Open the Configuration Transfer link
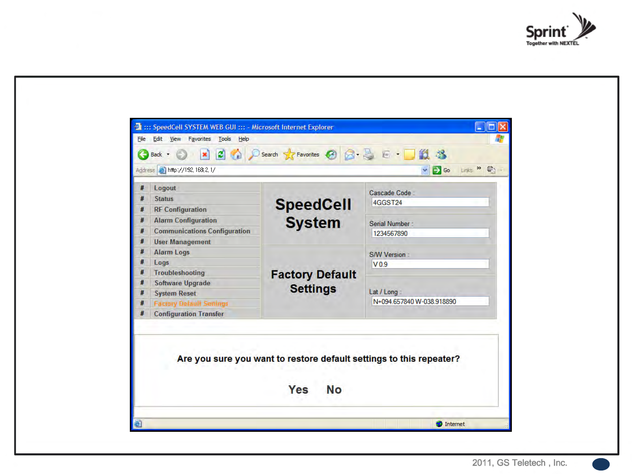Viewport: 632px width, 474px height. (x=189, y=314)
